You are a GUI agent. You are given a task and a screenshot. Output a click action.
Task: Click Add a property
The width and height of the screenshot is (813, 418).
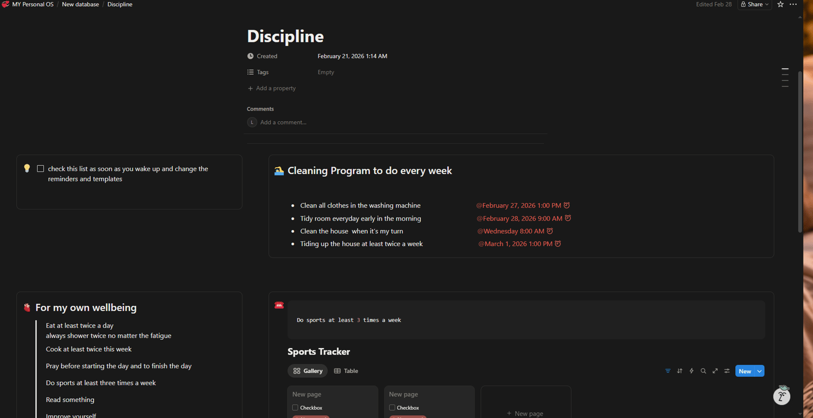pyautogui.click(x=272, y=88)
